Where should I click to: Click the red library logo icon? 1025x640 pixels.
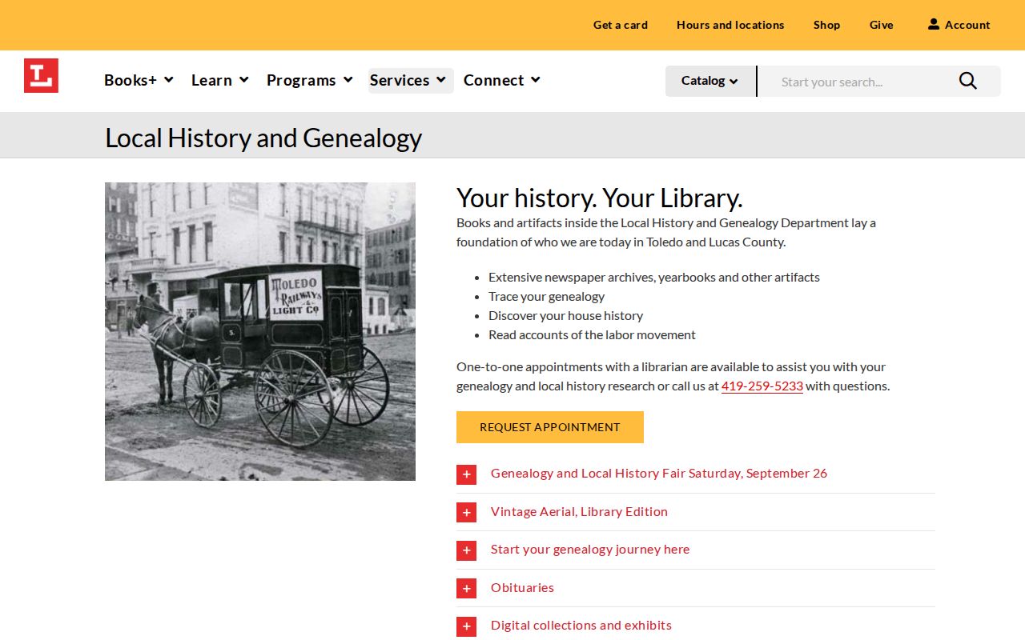(41, 75)
